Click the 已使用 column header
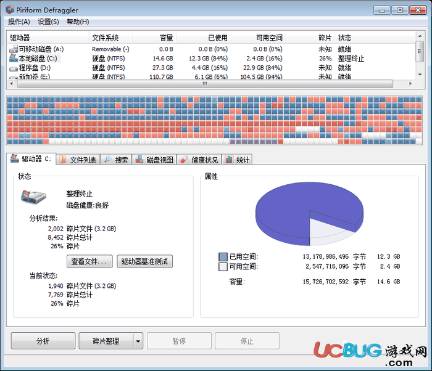This screenshot has width=432, height=371. (204, 38)
